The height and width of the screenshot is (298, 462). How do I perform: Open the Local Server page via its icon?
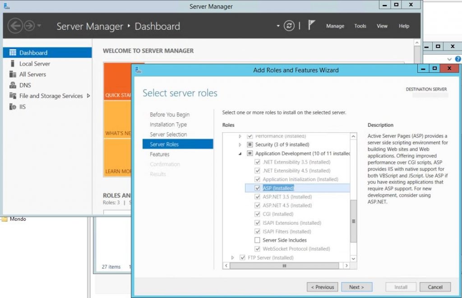[x=12, y=63]
